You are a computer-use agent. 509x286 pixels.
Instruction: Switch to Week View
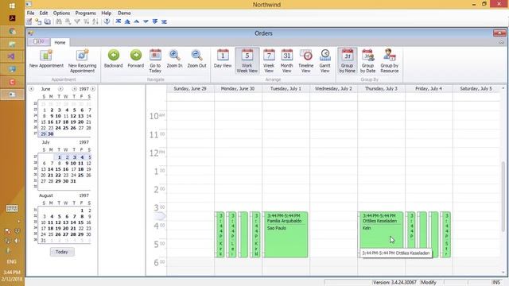(x=269, y=61)
